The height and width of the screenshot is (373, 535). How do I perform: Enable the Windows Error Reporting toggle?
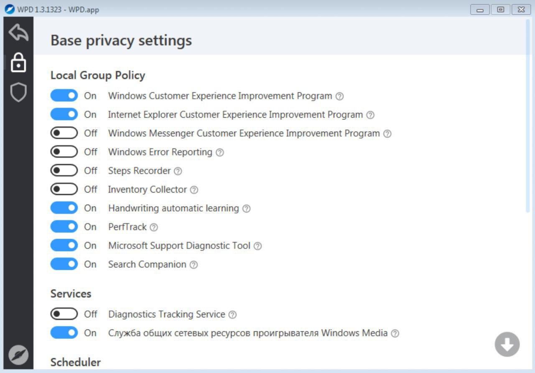click(x=64, y=152)
